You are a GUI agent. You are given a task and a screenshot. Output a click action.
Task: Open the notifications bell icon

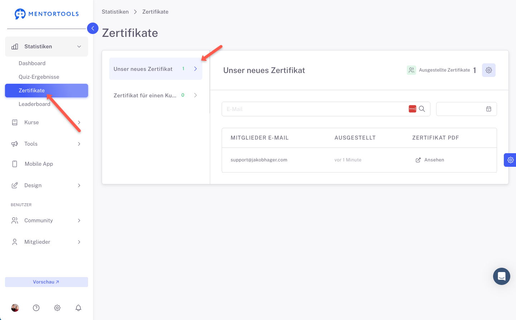click(x=78, y=308)
